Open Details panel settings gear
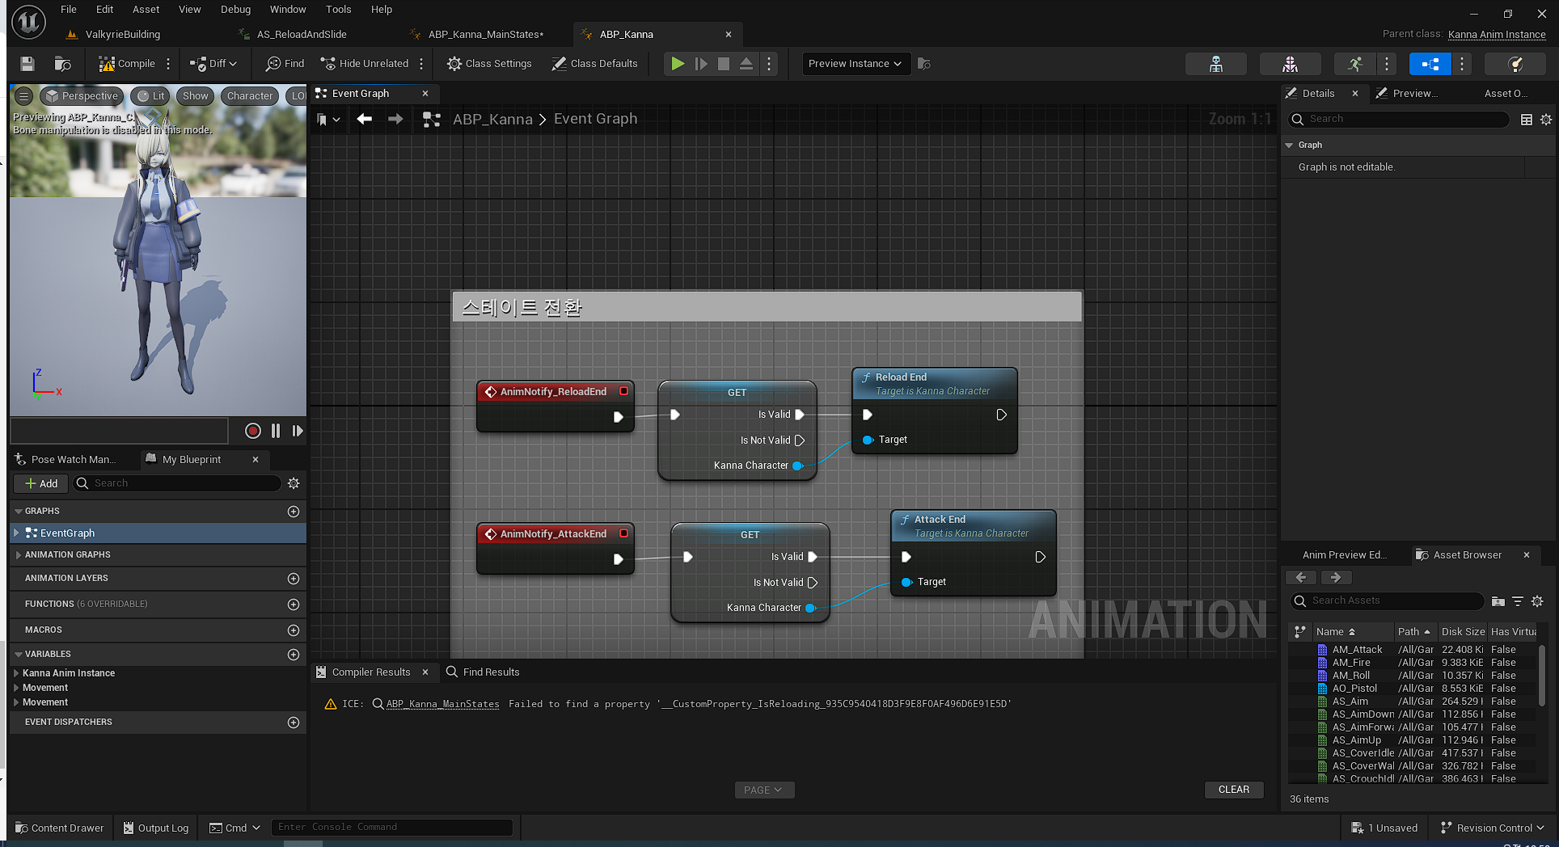The width and height of the screenshot is (1559, 847). [x=1546, y=120]
